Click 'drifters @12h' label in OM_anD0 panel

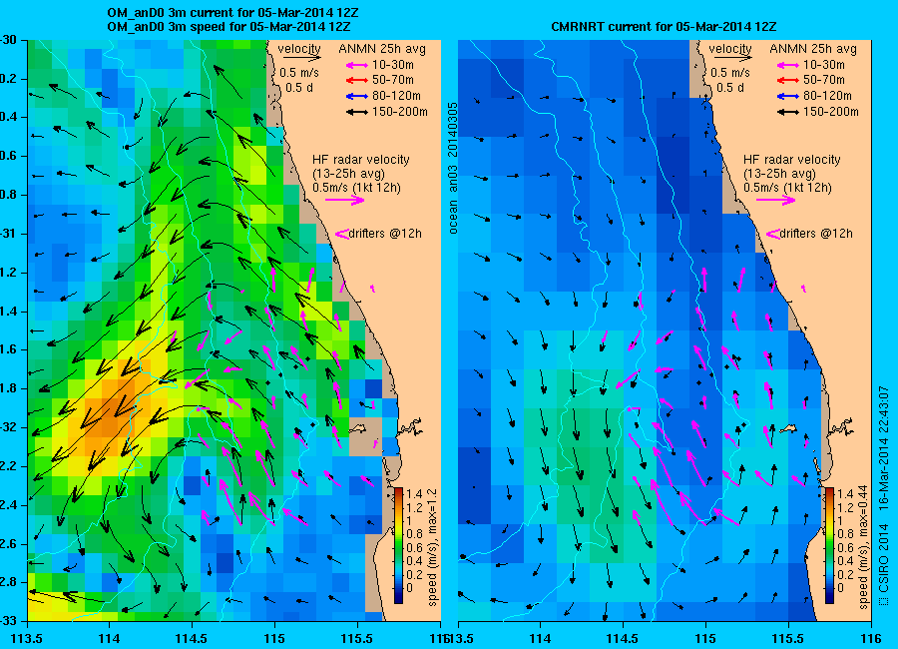click(x=385, y=234)
